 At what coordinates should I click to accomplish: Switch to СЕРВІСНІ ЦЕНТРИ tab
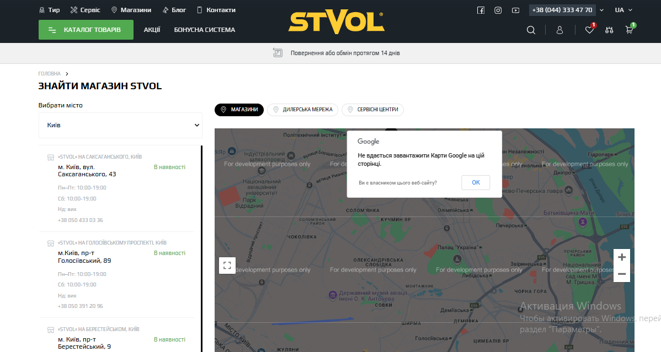click(x=372, y=110)
